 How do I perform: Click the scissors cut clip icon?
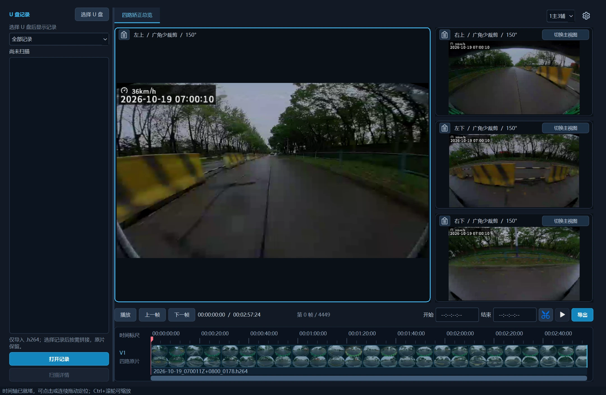(x=546, y=315)
